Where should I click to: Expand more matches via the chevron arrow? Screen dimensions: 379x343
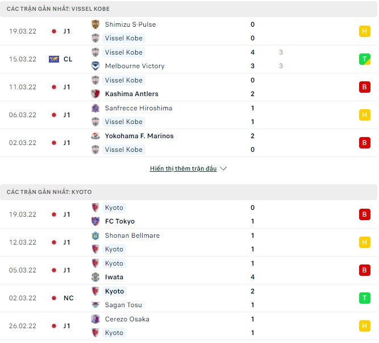click(x=223, y=169)
